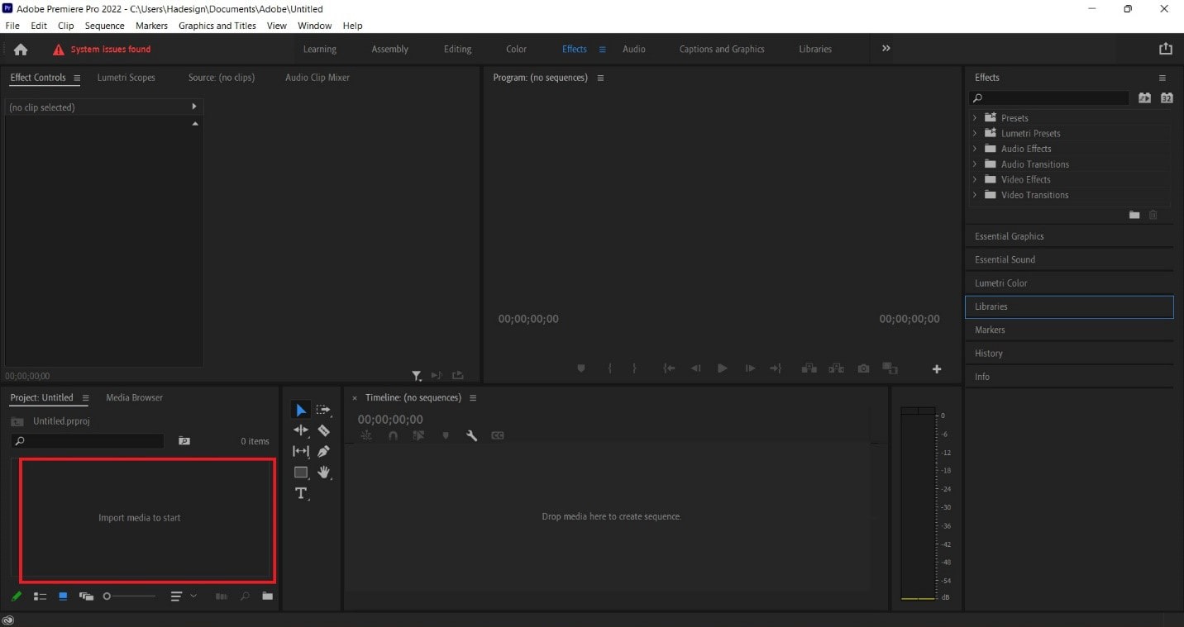1184x627 pixels.
Task: Switch Project panel to Freeform View
Action: coord(86,596)
